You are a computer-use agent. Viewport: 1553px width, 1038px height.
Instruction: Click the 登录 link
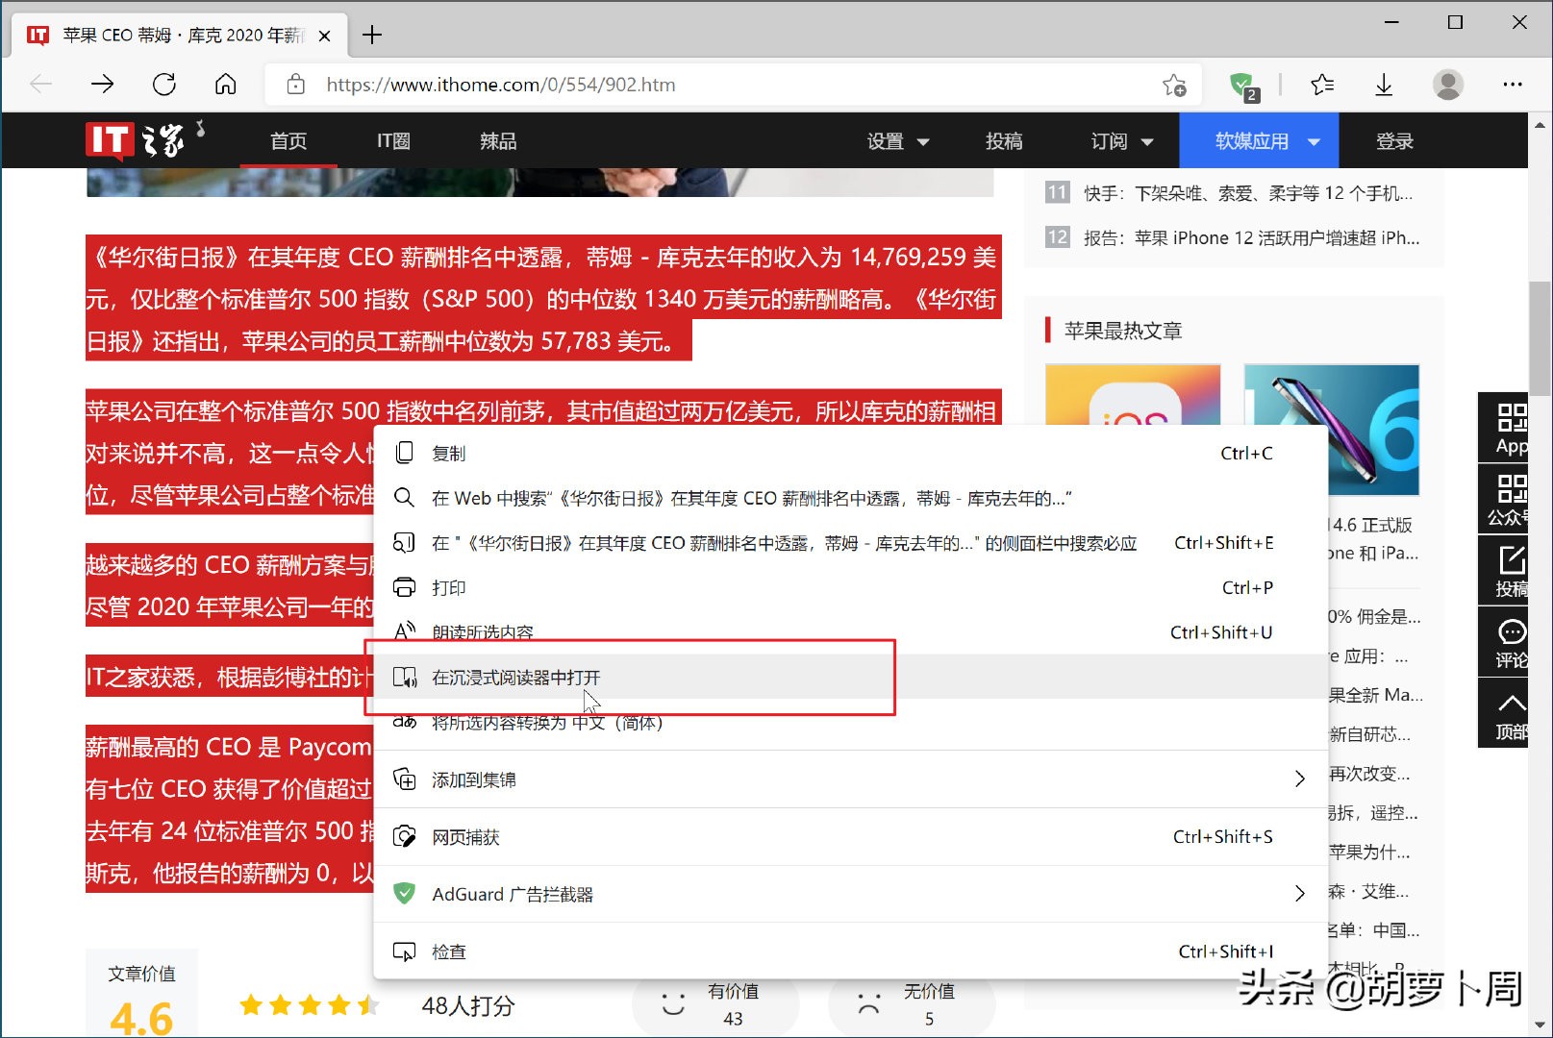coord(1393,140)
